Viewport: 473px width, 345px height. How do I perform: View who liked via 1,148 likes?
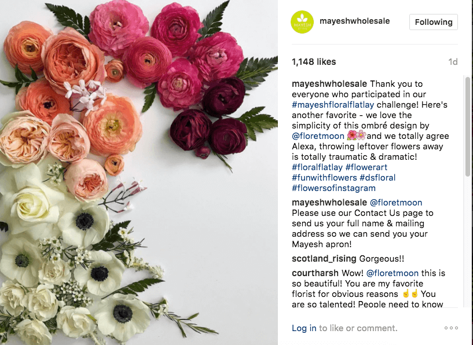point(314,62)
